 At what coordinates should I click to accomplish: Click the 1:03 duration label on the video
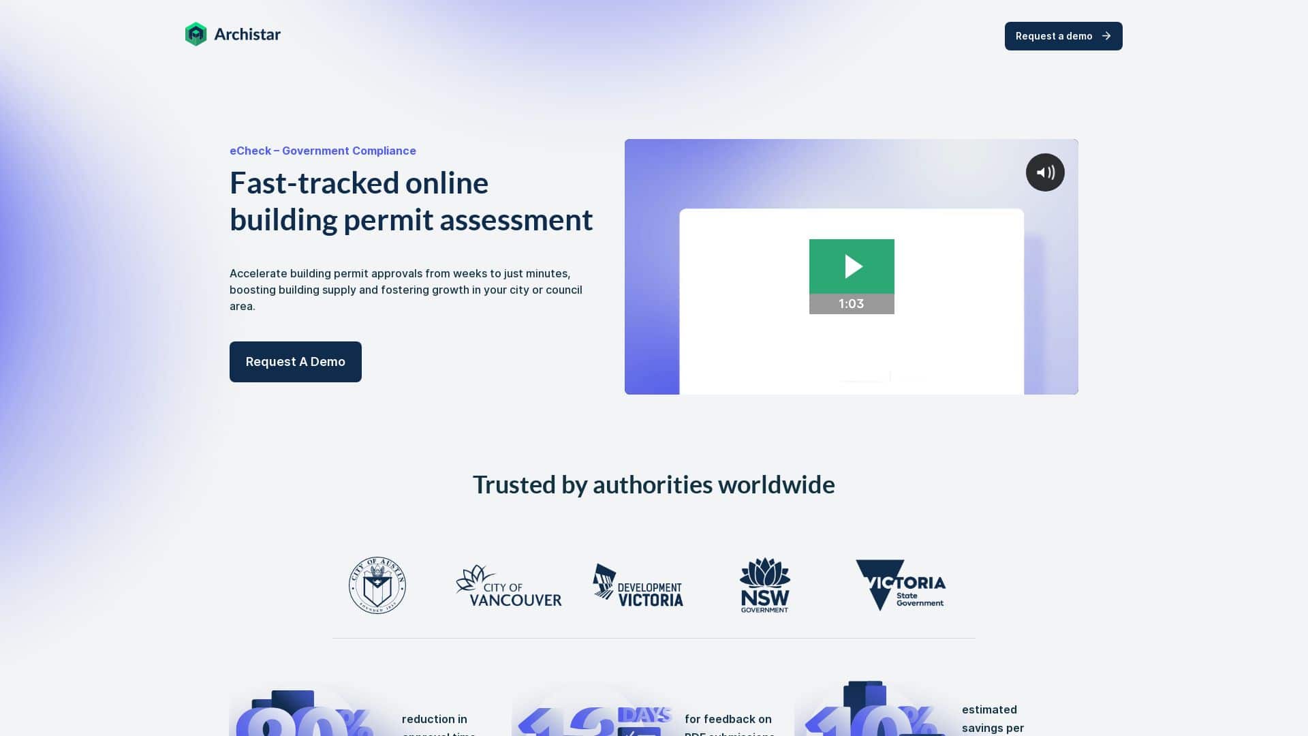point(852,303)
